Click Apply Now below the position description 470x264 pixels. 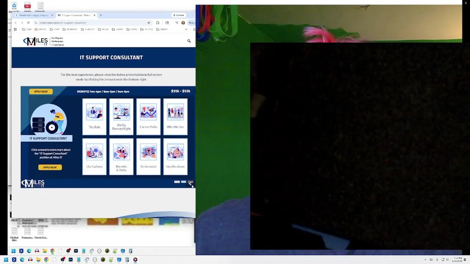click(50, 167)
